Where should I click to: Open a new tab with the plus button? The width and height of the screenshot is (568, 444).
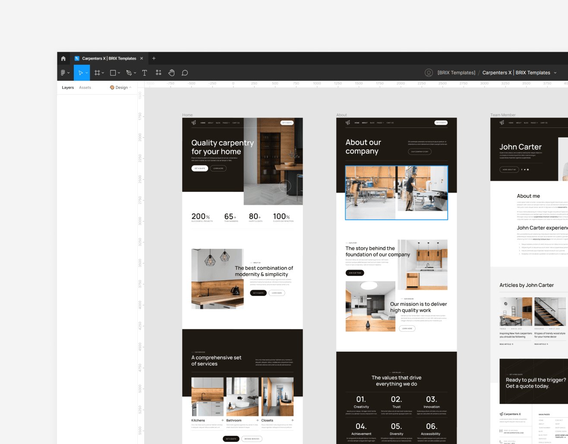[x=154, y=58]
